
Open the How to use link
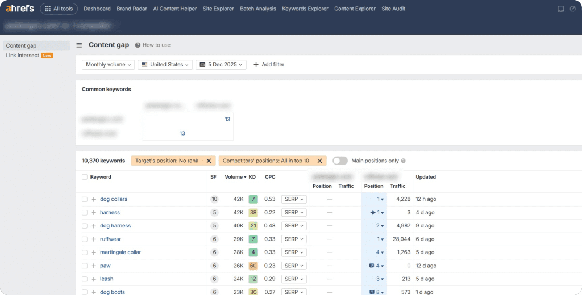(157, 45)
